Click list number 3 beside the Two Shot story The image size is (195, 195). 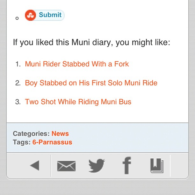coord(18,102)
